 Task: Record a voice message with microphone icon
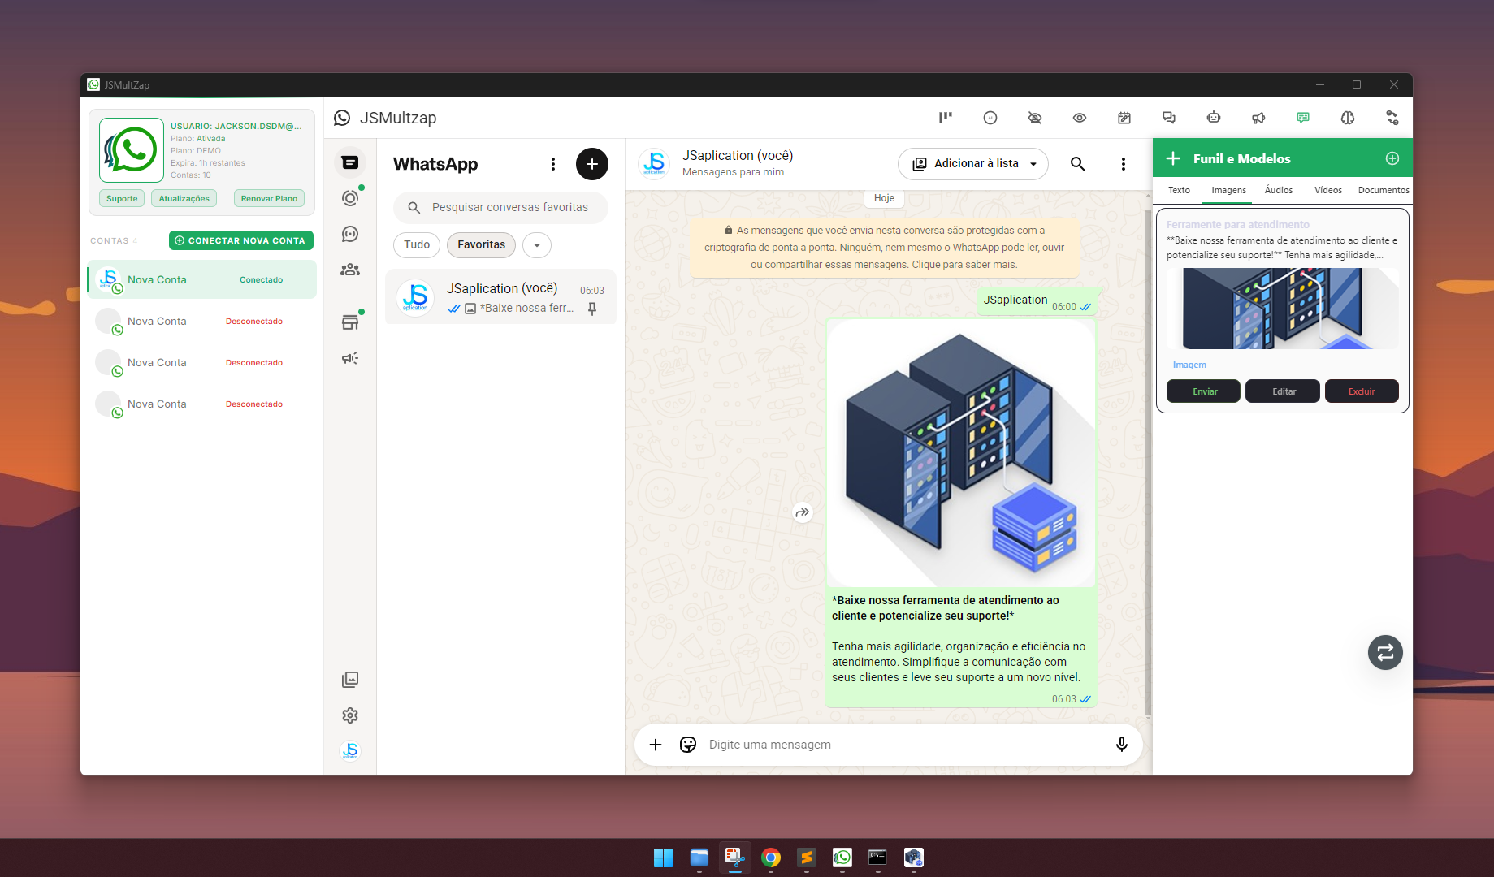point(1122,745)
